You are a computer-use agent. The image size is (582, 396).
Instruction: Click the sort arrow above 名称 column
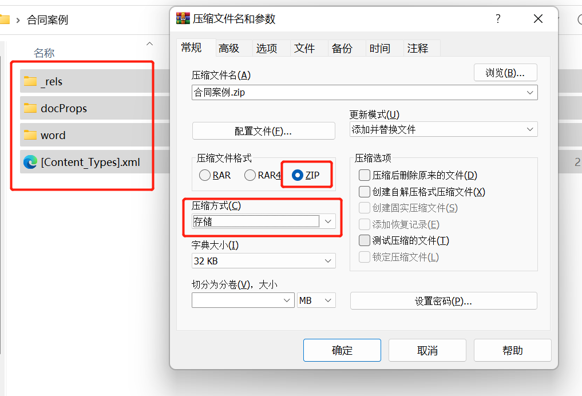(149, 44)
